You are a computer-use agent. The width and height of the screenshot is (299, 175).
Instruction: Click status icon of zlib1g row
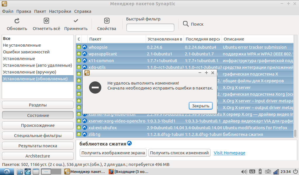(x=79, y=134)
